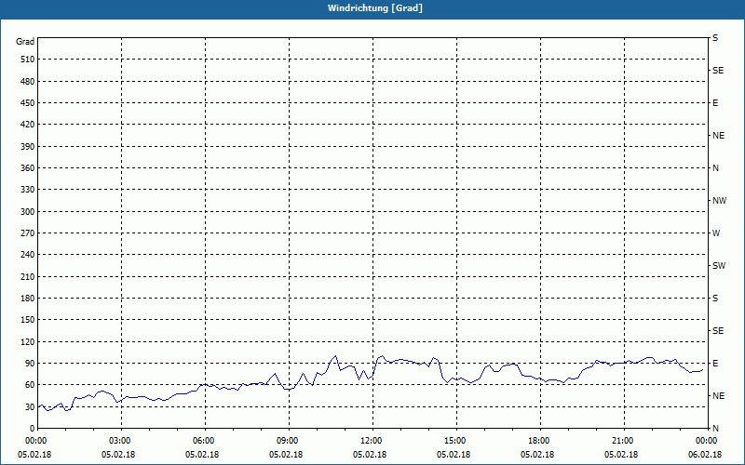Image resolution: width=745 pixels, height=465 pixels.
Task: Click the 330 left axis label
Action: [x=28, y=190]
